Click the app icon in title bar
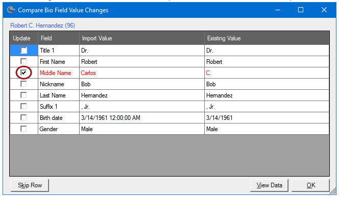This screenshot has width=339, height=197. click(x=11, y=10)
